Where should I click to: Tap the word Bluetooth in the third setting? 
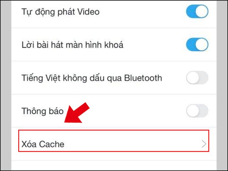[x=143, y=78]
